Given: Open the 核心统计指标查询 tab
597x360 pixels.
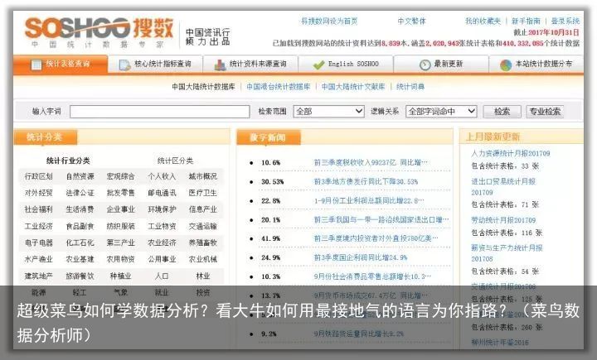Looking at the screenshot, I should [x=155, y=65].
